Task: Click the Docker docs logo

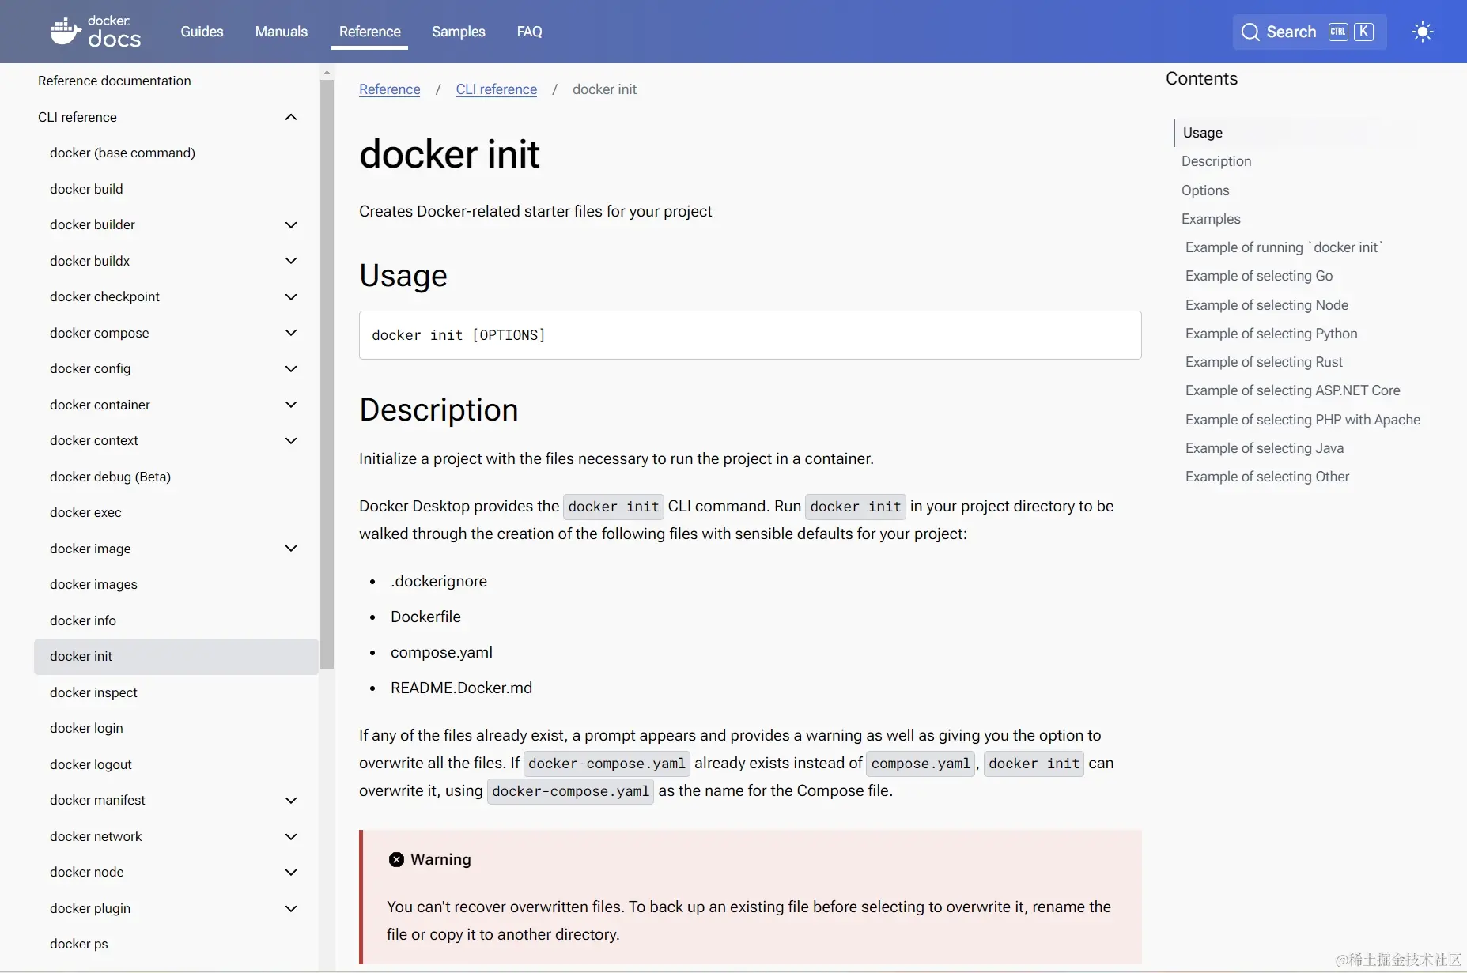Action: (x=96, y=32)
